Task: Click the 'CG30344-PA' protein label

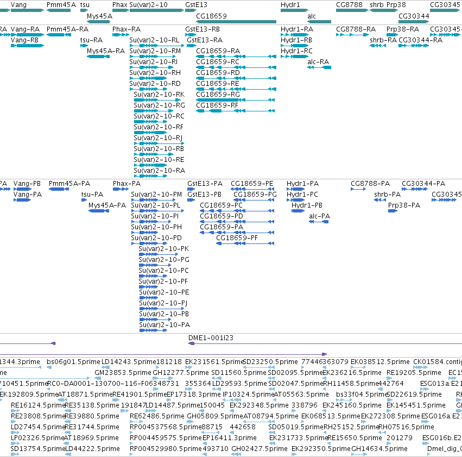Action: (423, 184)
